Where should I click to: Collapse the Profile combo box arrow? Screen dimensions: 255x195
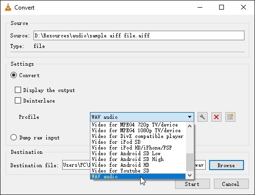click(x=189, y=117)
